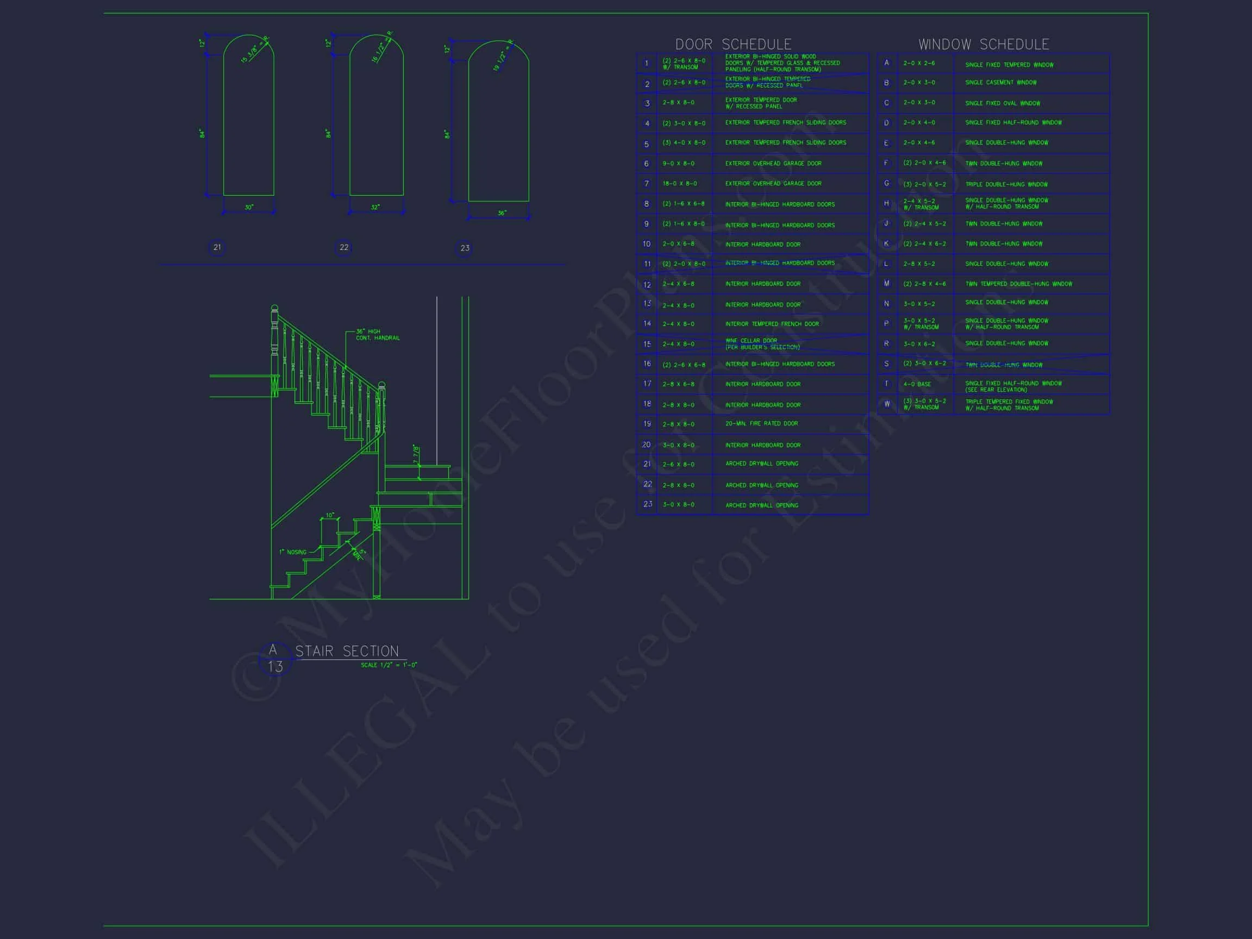
Task: Click door row 19 '20-MIN. FIRE RATED DOOR'
Action: coord(761,423)
